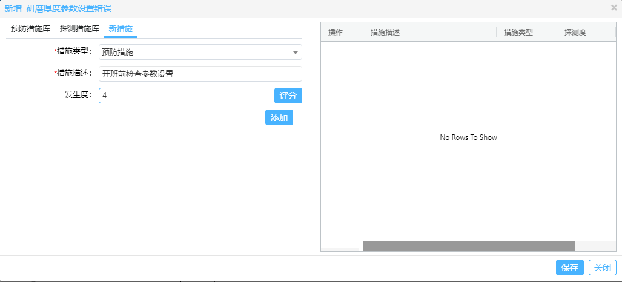Click the 预防措施 combo box field

(194, 53)
